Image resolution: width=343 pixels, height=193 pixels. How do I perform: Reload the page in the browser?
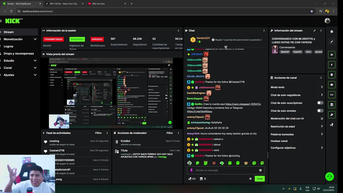pyautogui.click(x=11, y=11)
